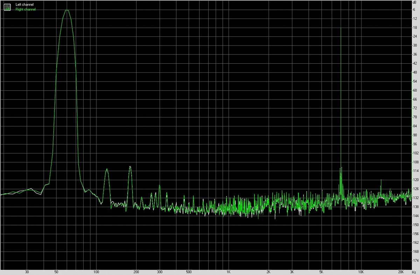
Task: Click the -132 dB scale label
Action: 415,198
